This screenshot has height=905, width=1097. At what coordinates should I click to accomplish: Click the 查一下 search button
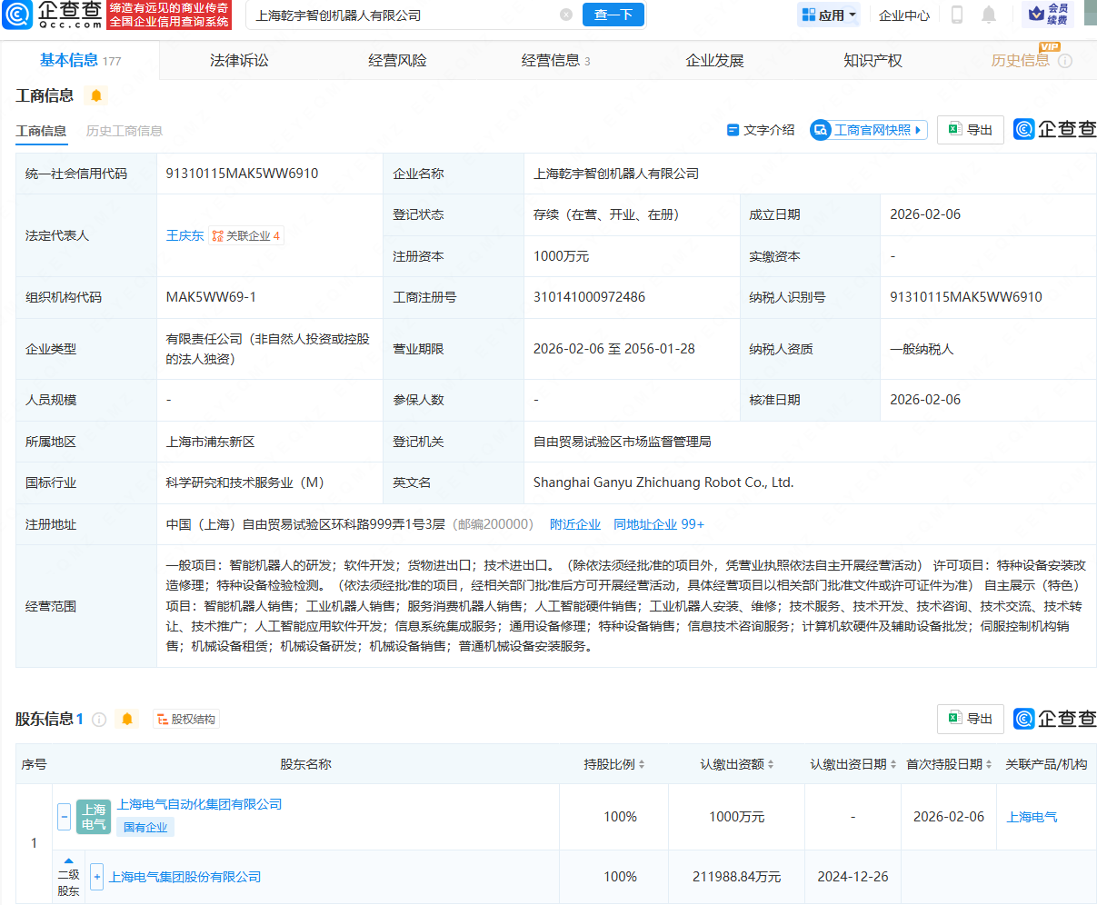[613, 15]
